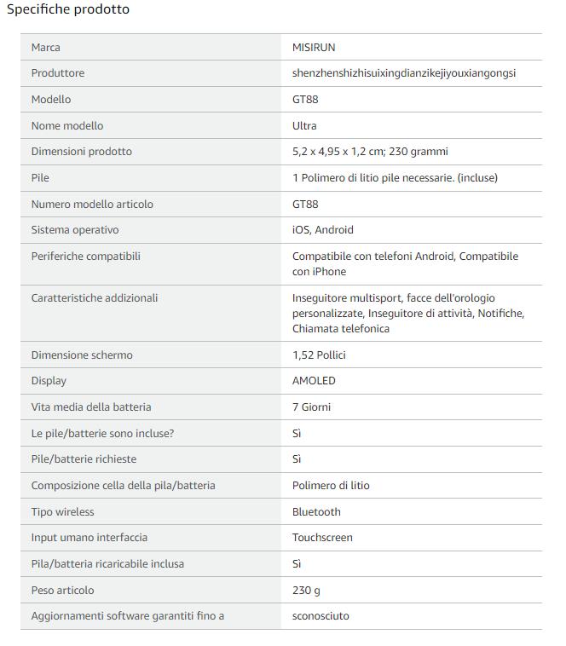Click the Composizione cella della pila/batteria label

pyautogui.click(x=123, y=485)
